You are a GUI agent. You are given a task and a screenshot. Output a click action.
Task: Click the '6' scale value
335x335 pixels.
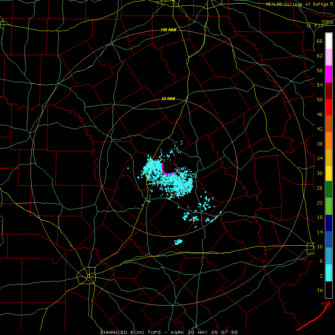(x=321, y=261)
